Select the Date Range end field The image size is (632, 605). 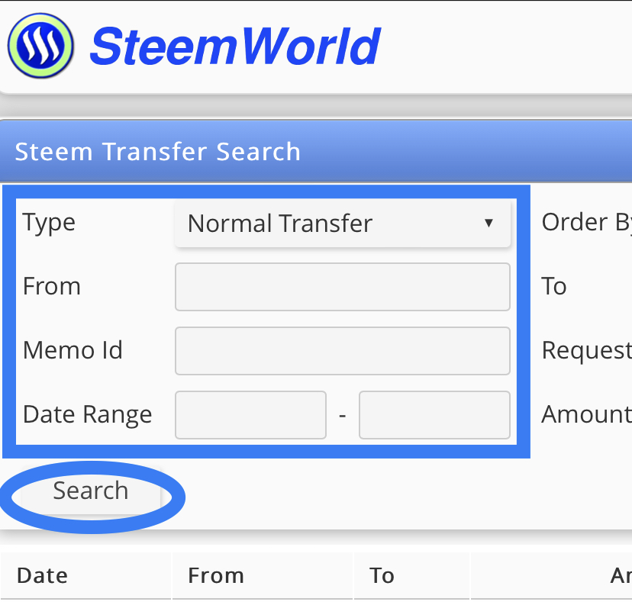434,415
